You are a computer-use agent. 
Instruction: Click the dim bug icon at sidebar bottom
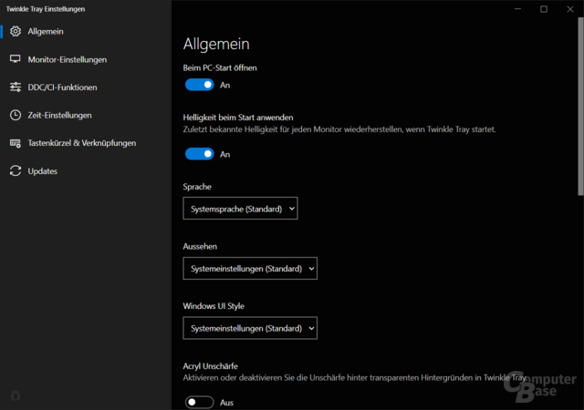click(x=15, y=395)
